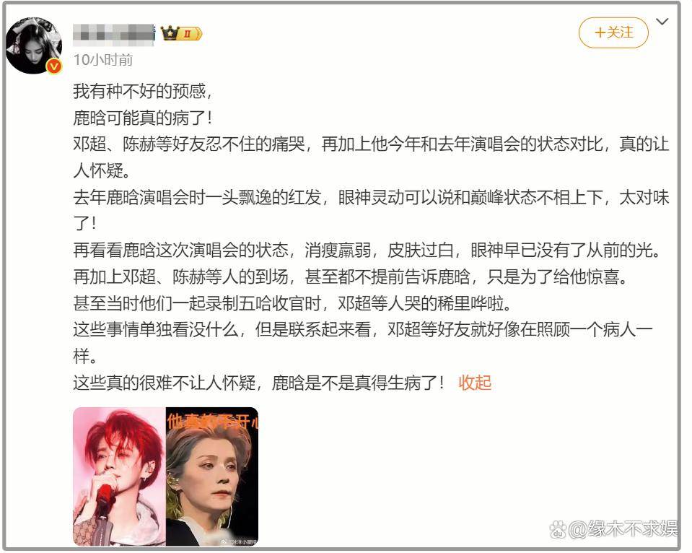Click the line 我有种不好的预感
The height and width of the screenshot is (553, 692).
click(144, 91)
